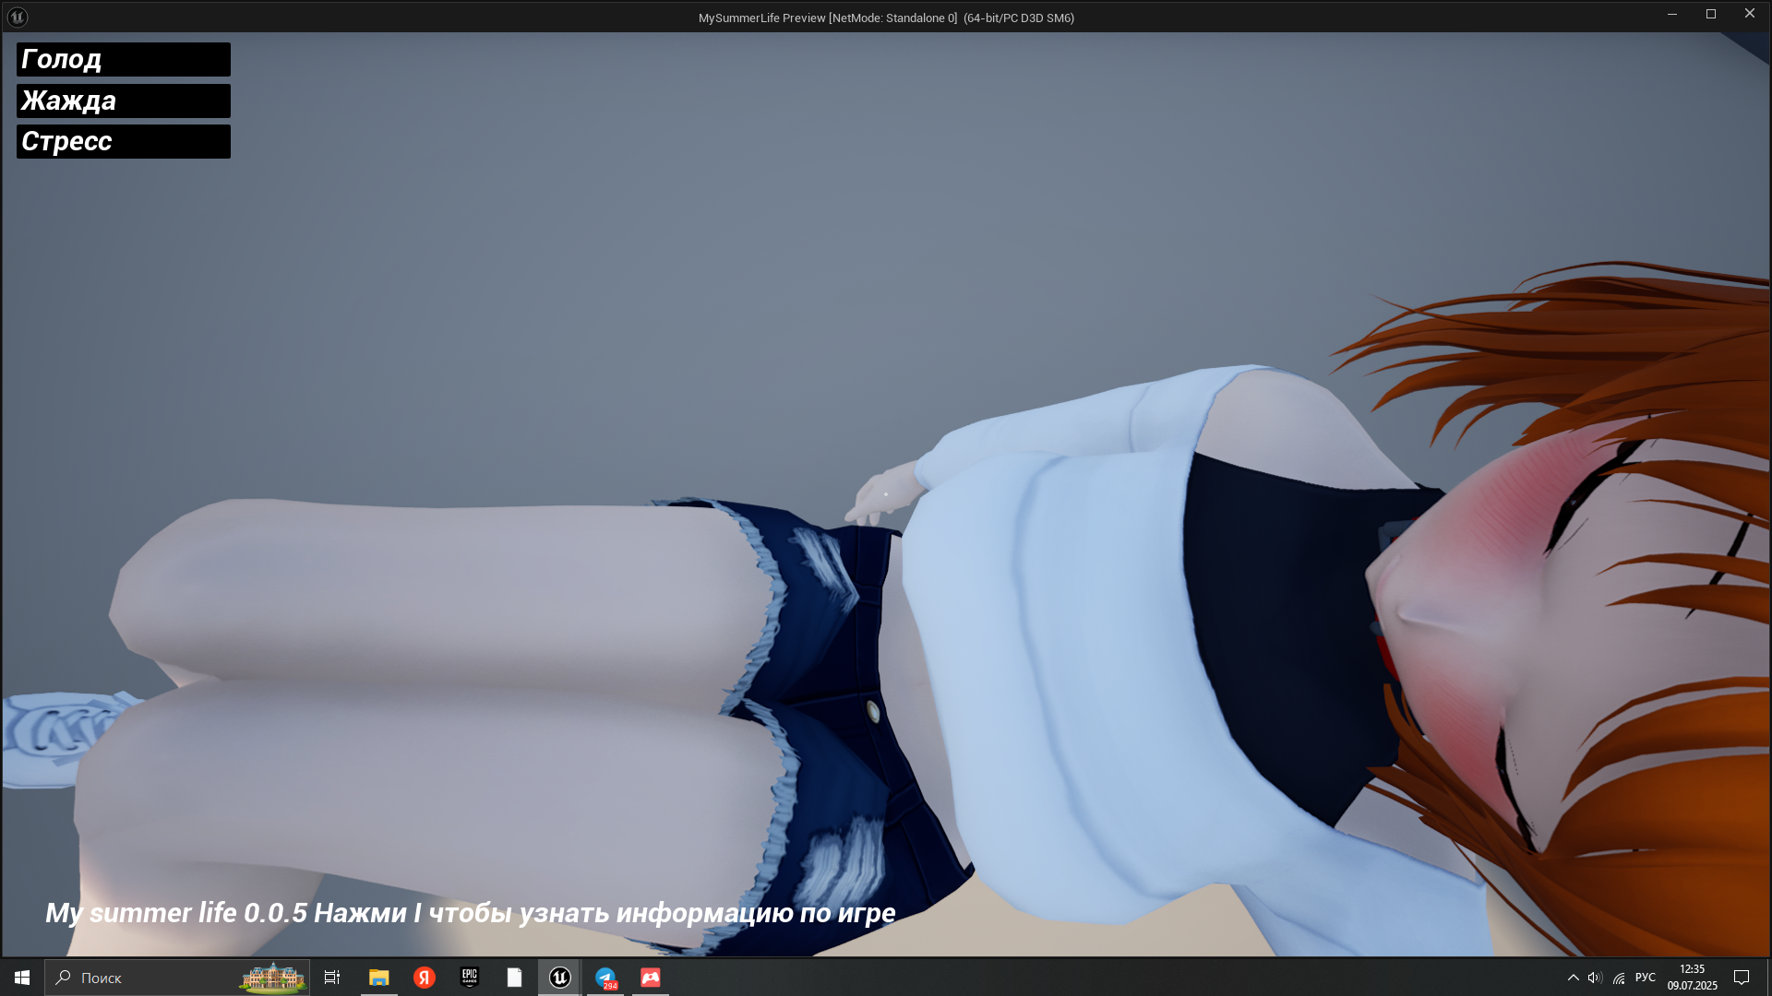Screen dimensions: 1772x996
Task: Open Task View on the taskbar
Action: pyautogui.click(x=332, y=978)
